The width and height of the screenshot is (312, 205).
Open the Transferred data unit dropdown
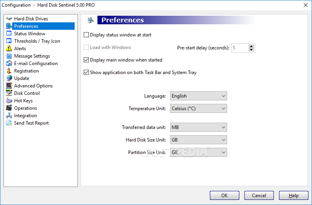tap(198, 127)
